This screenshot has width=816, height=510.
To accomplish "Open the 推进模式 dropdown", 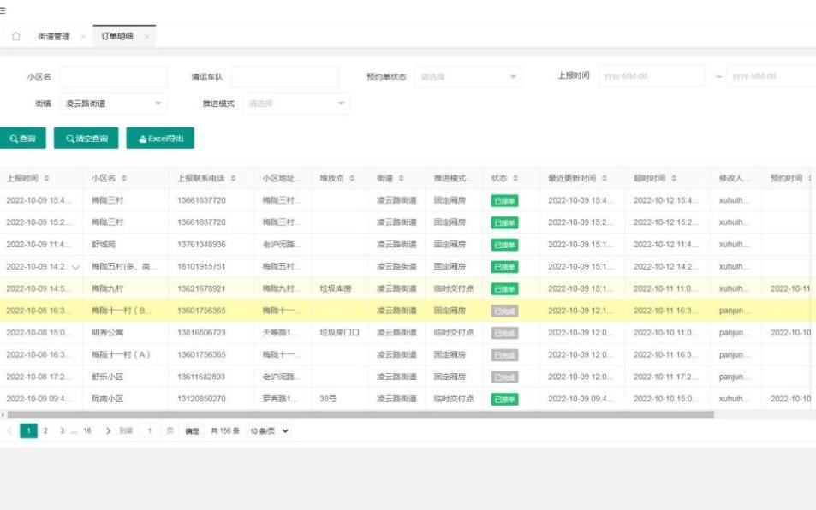I will coord(296,104).
